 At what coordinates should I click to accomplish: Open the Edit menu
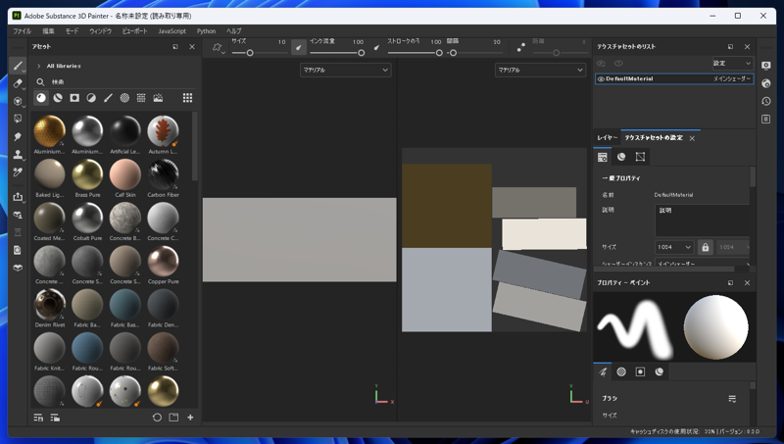tap(48, 31)
